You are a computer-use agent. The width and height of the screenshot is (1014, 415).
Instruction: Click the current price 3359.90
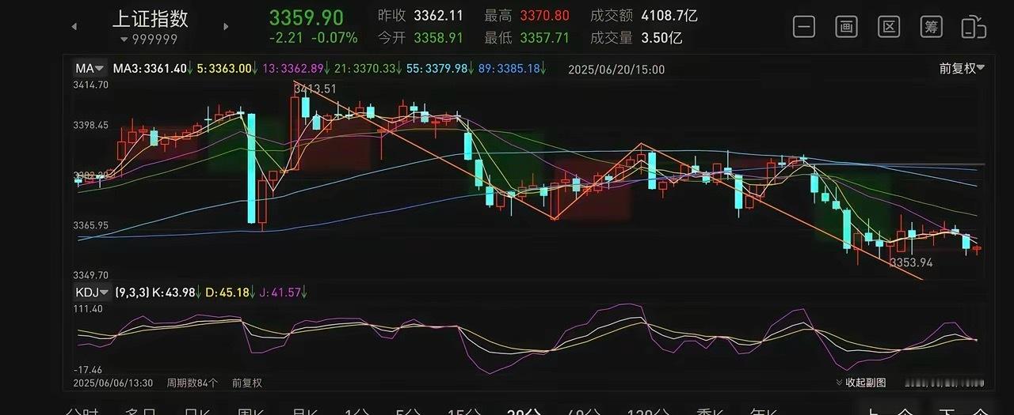307,17
